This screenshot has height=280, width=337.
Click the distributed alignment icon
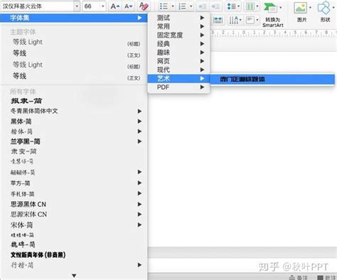pyautogui.click(x=218, y=20)
